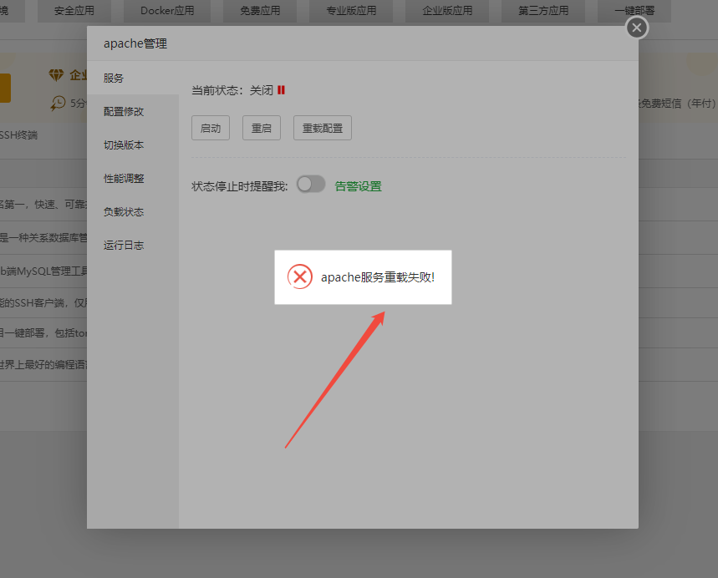The height and width of the screenshot is (578, 718).
Task: Select the 安全应用 category tab
Action: (74, 11)
